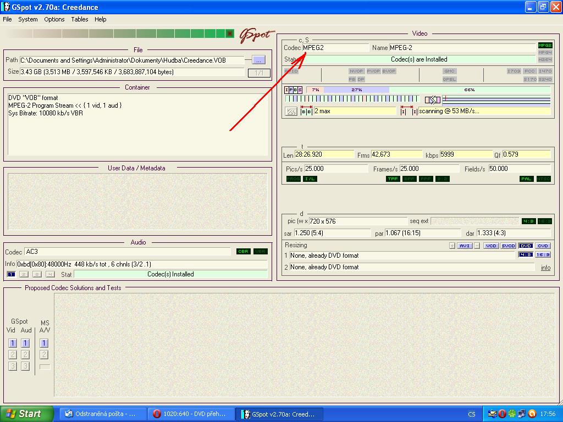Screen dimensions: 563x422
Task: Select the VCD resizing target
Action: 491,246
